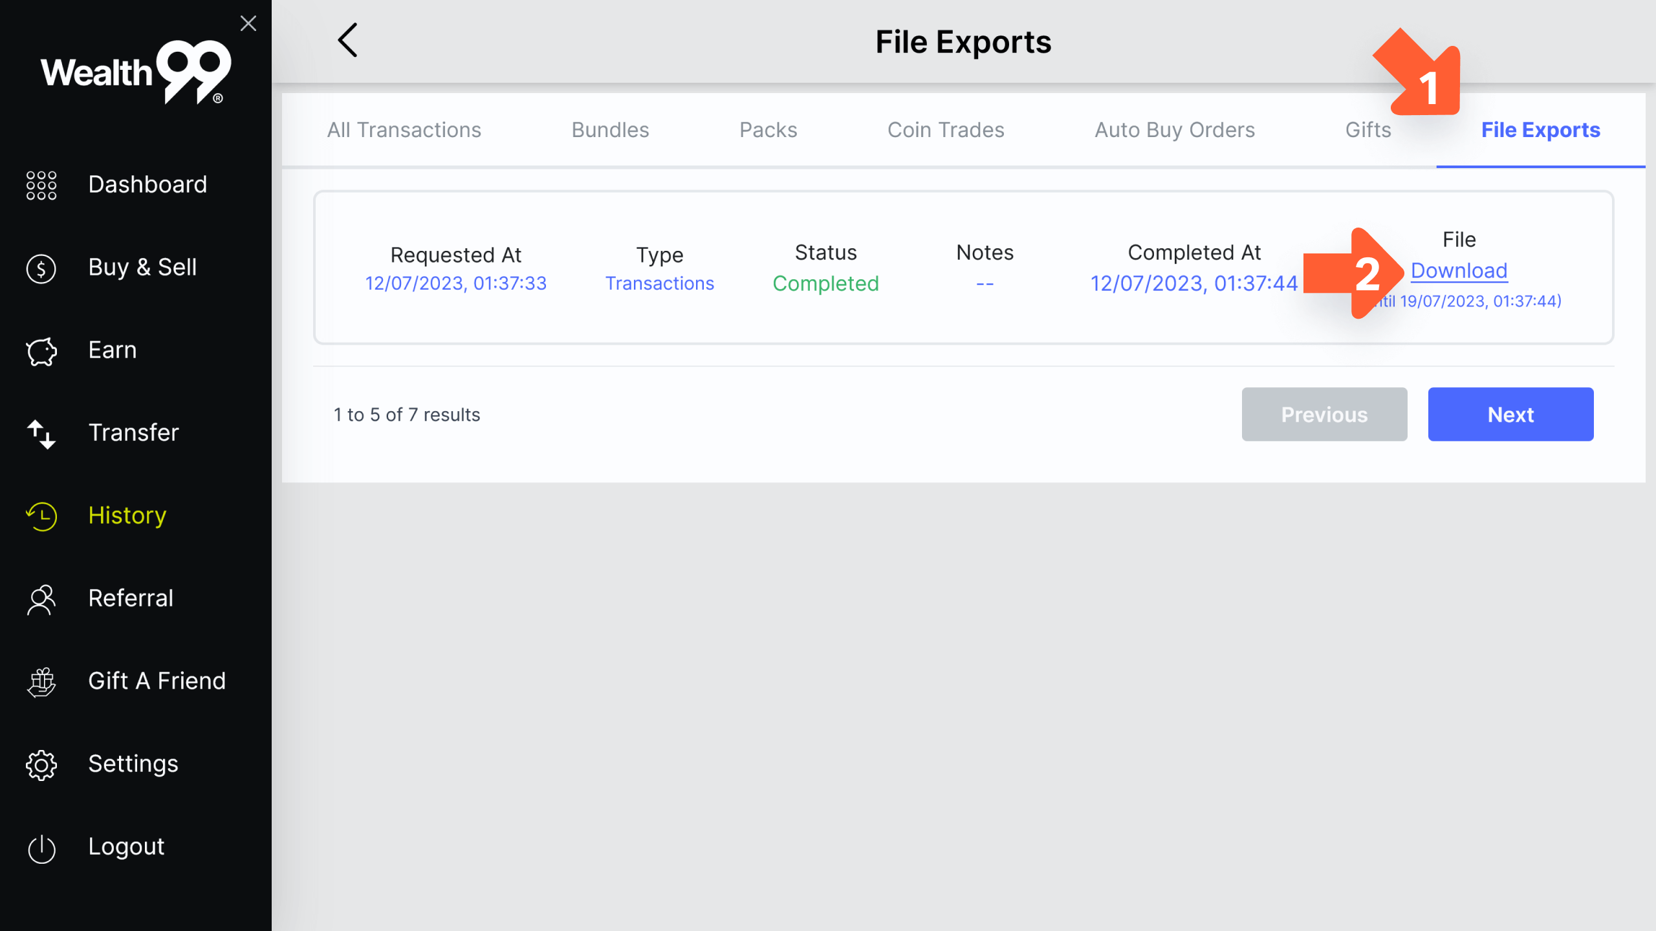
Task: Click the History clock icon
Action: [41, 516]
